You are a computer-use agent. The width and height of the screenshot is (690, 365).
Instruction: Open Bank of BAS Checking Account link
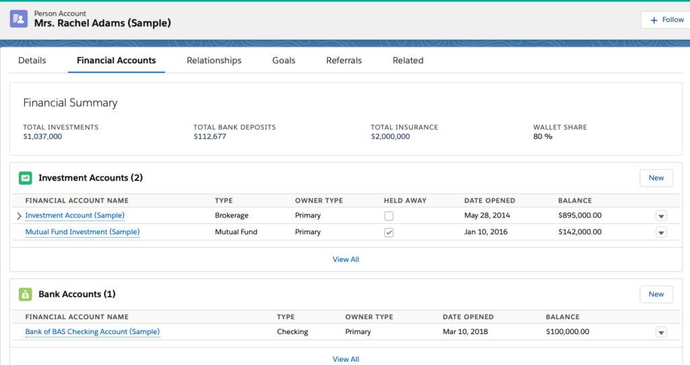click(92, 331)
